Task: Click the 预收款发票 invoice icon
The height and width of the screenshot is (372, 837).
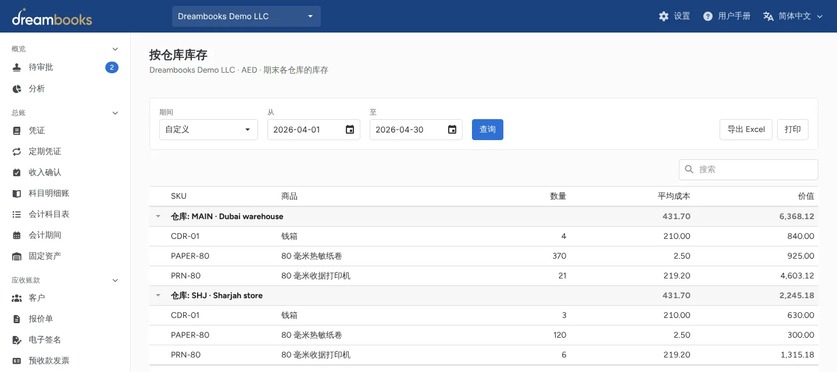Action: point(17,361)
